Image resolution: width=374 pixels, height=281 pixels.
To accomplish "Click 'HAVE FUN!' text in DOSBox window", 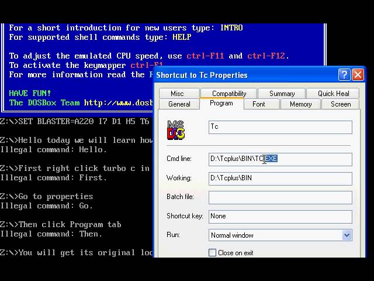I will tap(30, 93).
